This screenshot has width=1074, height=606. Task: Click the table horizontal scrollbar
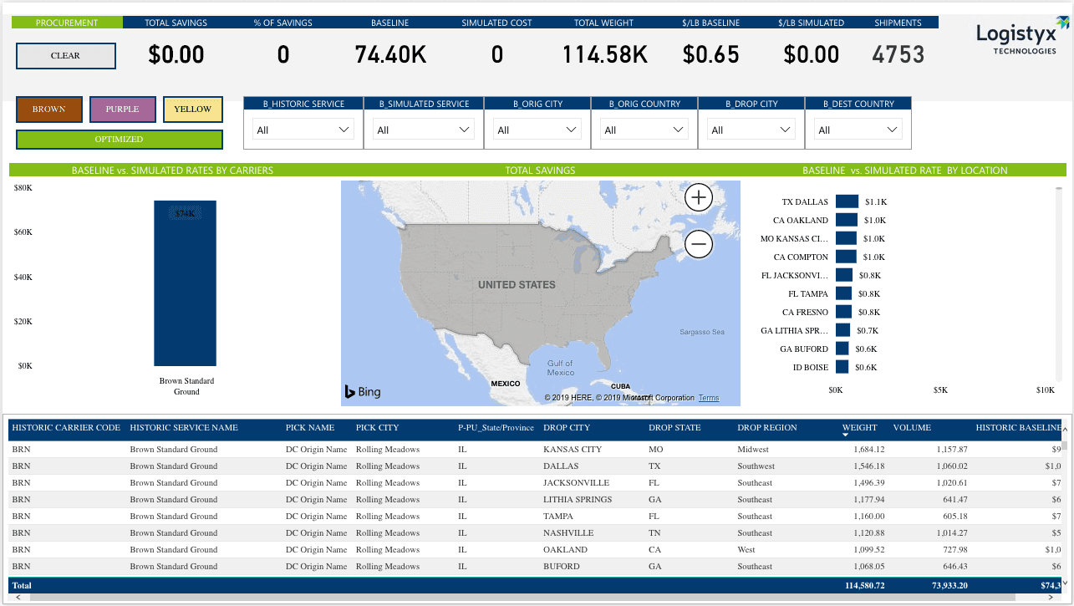point(535,598)
